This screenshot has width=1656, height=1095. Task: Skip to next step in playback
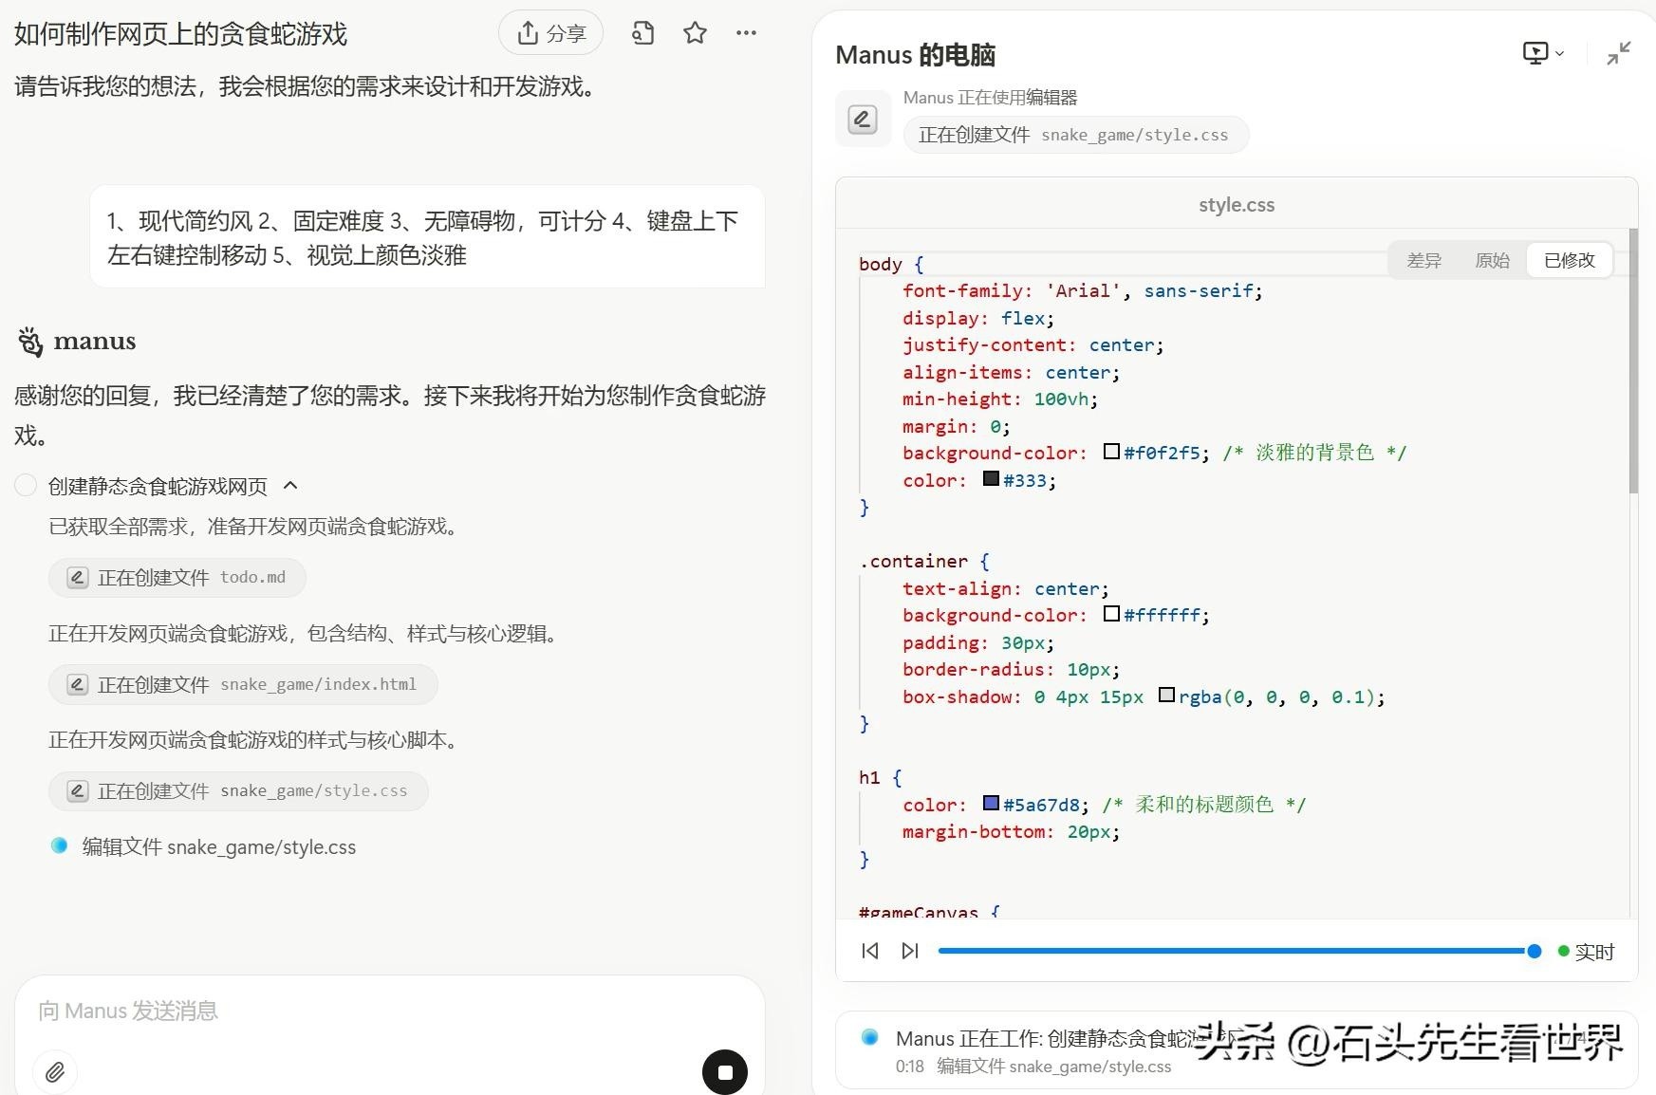(910, 951)
